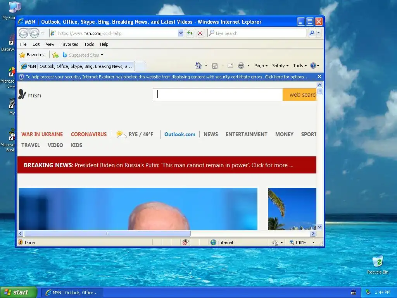Open the Tools command bar dropdown
Image resolution: width=397 pixels, height=298 pixels.
click(300, 66)
